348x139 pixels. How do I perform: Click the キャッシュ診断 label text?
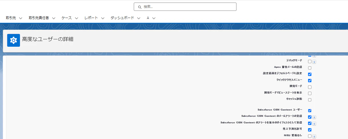pos(294,99)
